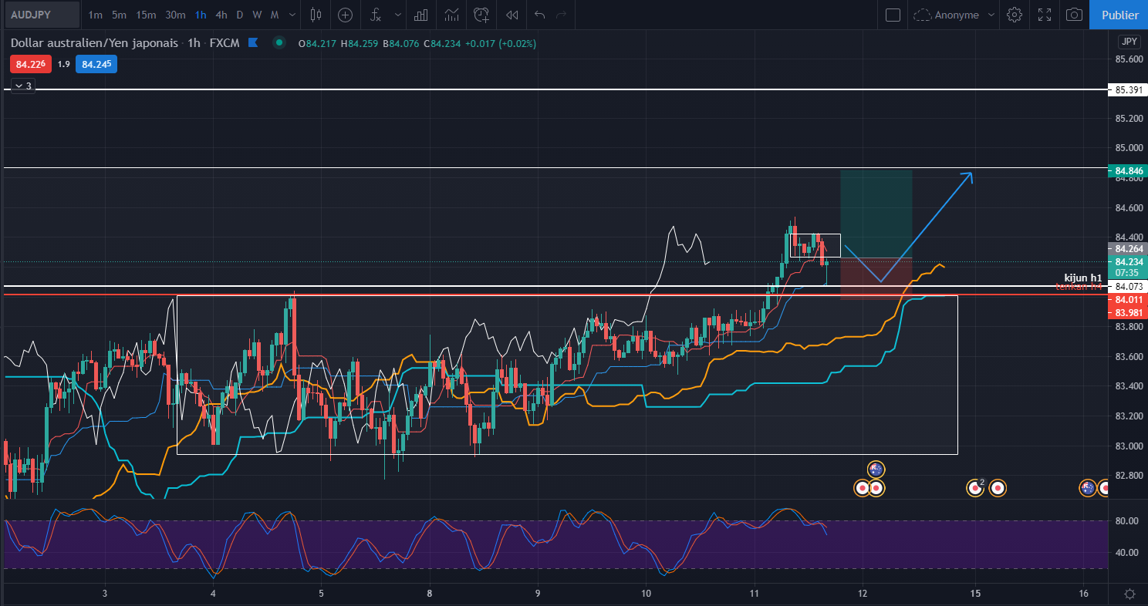Image resolution: width=1148 pixels, height=606 pixels.
Task: Open chart settings via the gear icon
Action: pos(1015,15)
